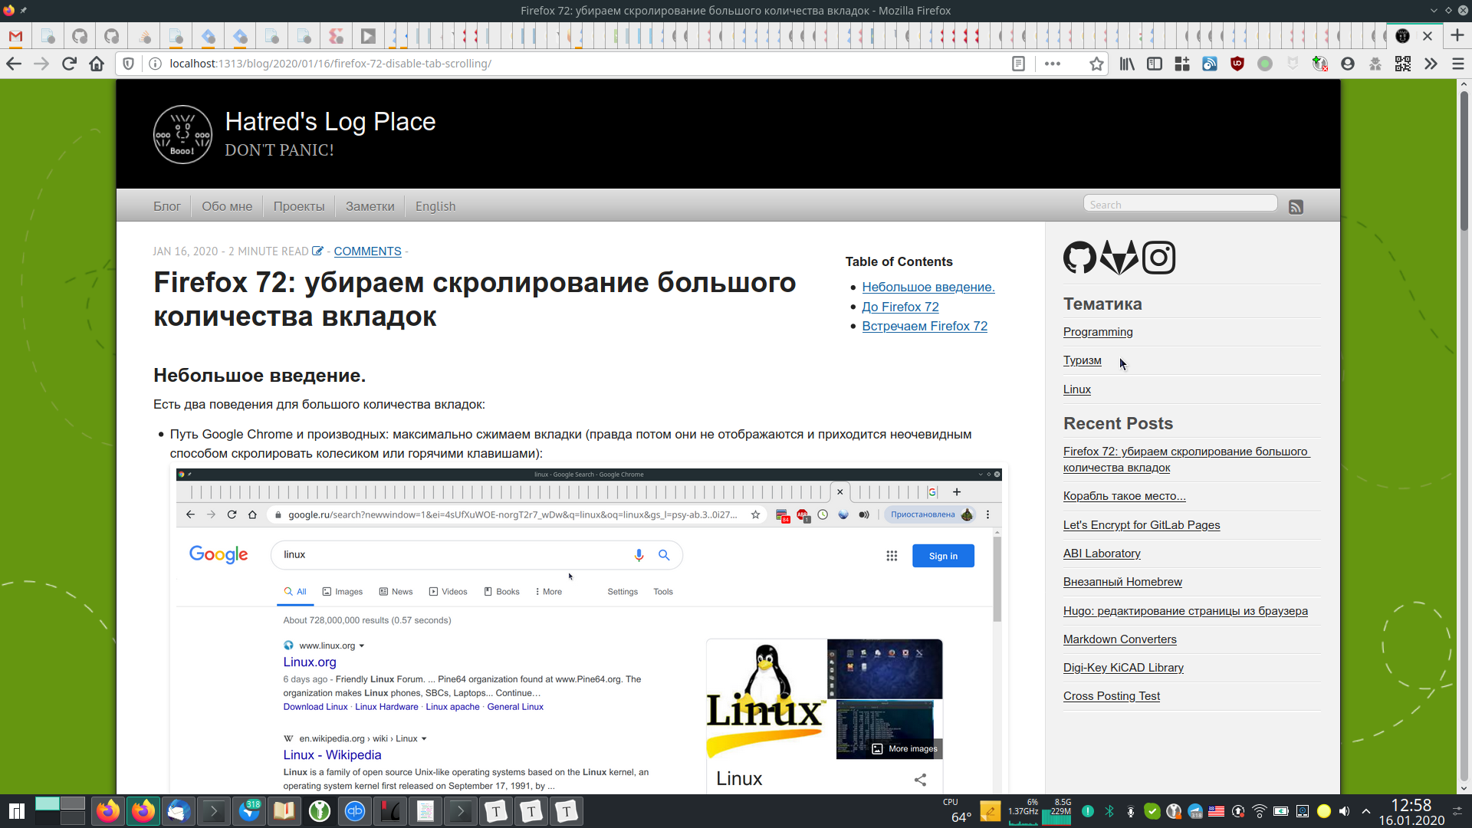Open KeePassXC from the taskbar
The height and width of the screenshot is (828, 1472).
(320, 811)
